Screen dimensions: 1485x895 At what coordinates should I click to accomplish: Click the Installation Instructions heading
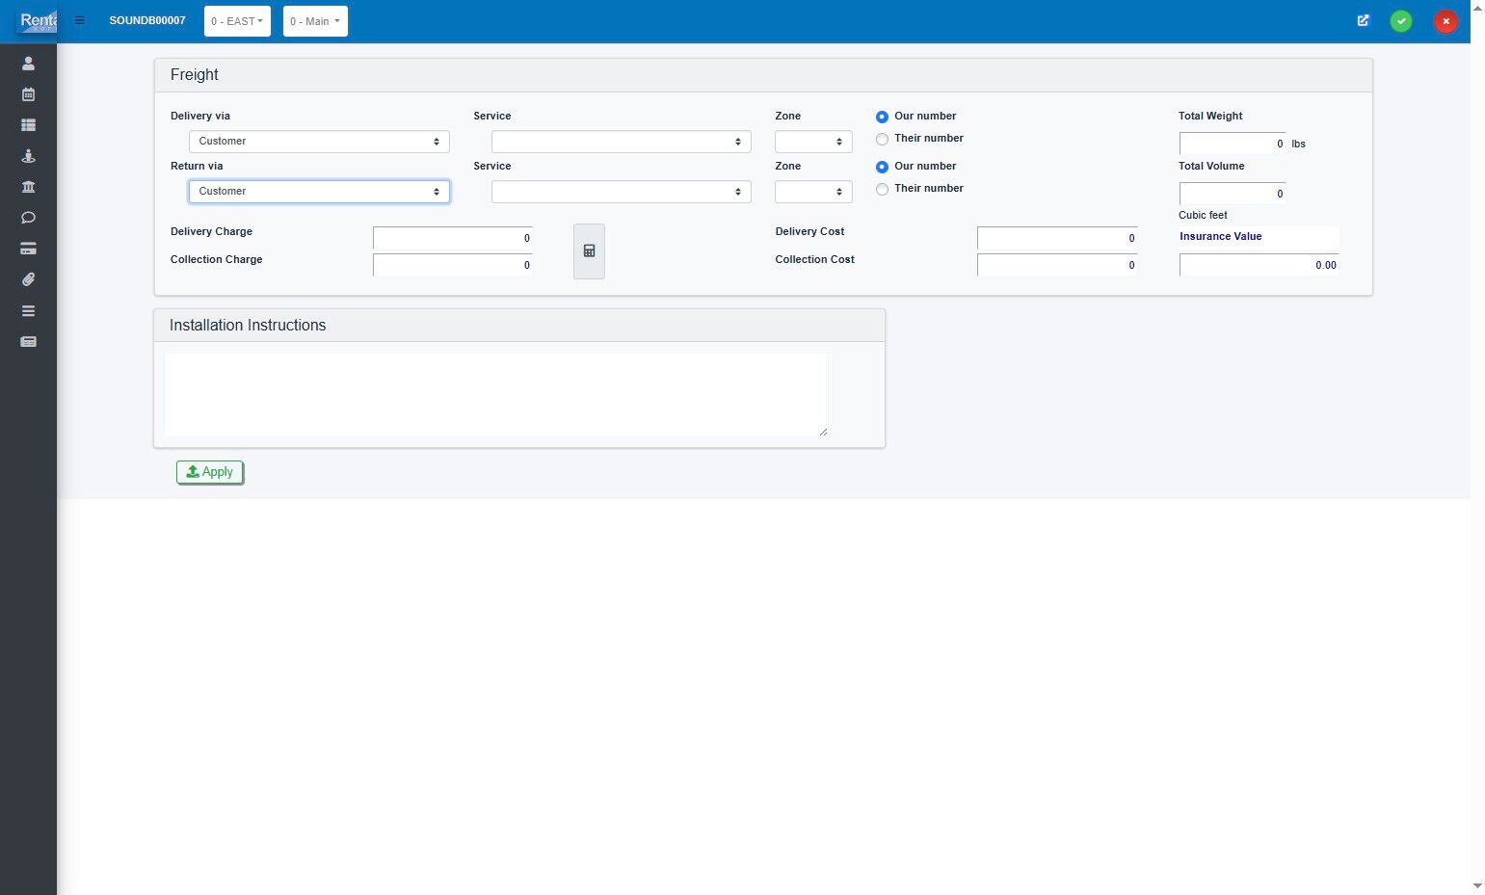[x=248, y=326]
